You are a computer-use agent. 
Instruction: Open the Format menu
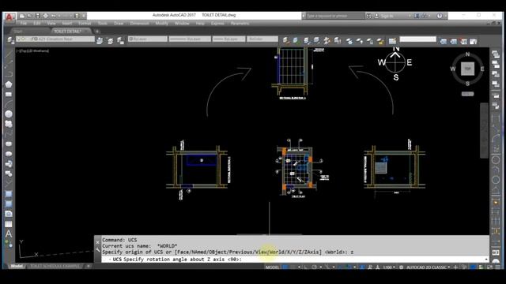coord(85,23)
